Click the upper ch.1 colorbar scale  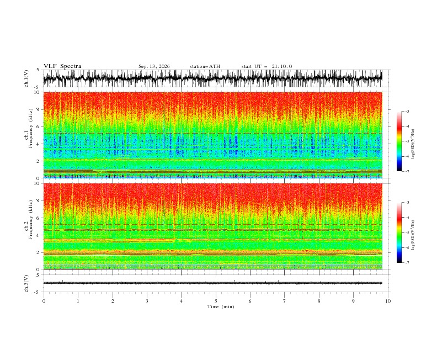tap(399, 141)
